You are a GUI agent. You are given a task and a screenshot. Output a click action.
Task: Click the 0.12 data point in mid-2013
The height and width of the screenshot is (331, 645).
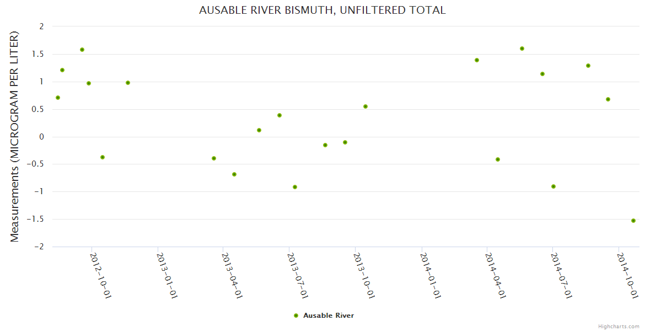pyautogui.click(x=259, y=130)
